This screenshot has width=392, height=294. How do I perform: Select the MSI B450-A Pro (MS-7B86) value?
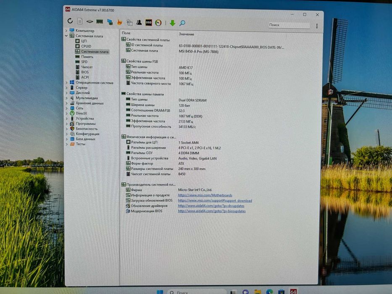198,52
